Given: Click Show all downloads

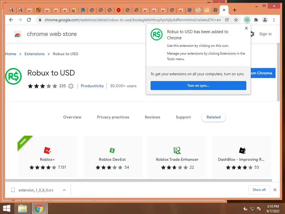Looking at the screenshot, I should [259, 190].
